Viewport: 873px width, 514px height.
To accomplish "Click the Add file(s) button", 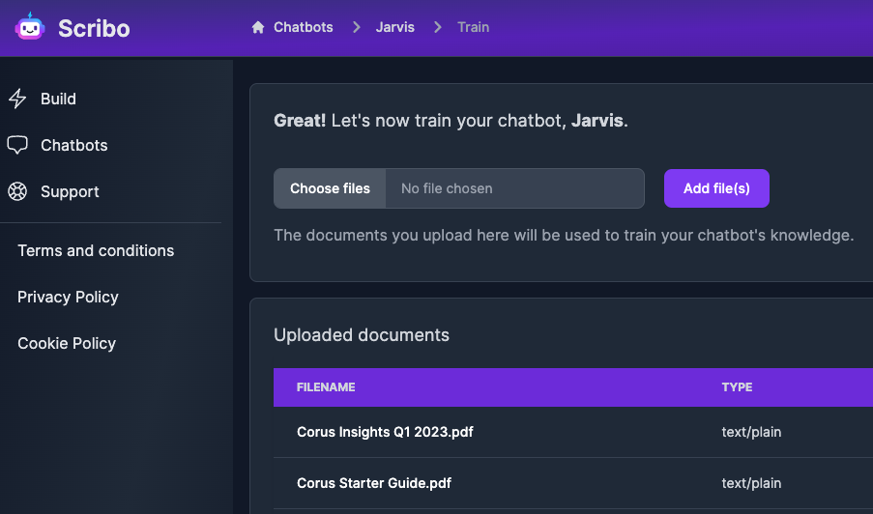I will click(716, 188).
